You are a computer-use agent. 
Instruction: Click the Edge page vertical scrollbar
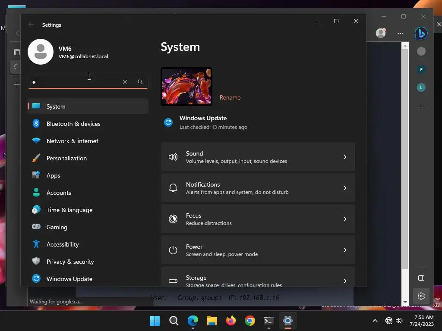[x=405, y=159]
